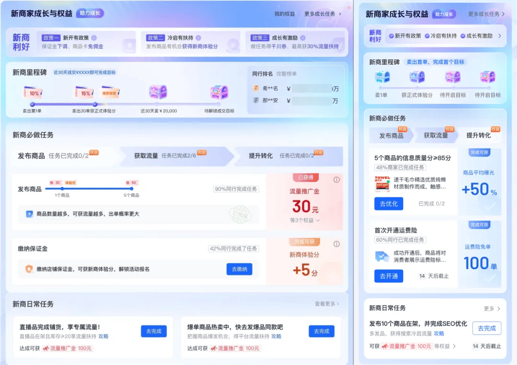Open the 完整榜单 link next to 同行排名
Screen dimensions: 517x365
point(286,74)
